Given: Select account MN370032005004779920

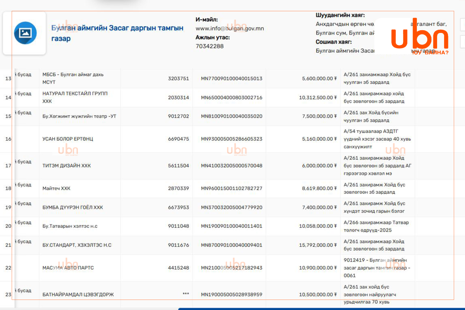Looking at the screenshot, I should (231, 207).
